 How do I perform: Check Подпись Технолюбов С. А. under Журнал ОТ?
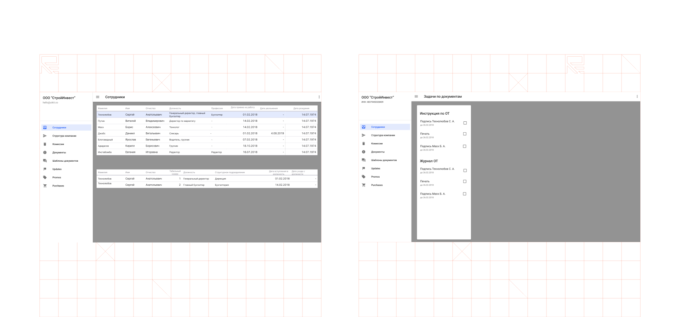pos(465,171)
